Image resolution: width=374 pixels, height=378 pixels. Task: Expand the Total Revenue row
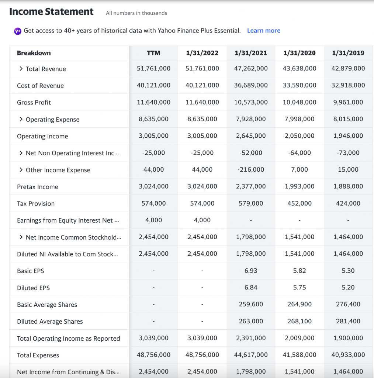click(21, 69)
